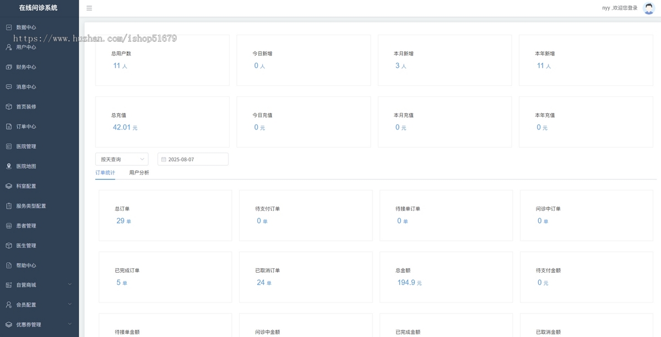Click the 总订单 29 value
Screen dimensions: 661x337
(x=123, y=221)
